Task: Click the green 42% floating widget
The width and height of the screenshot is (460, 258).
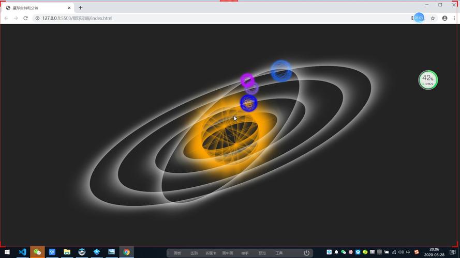Action: click(x=428, y=80)
